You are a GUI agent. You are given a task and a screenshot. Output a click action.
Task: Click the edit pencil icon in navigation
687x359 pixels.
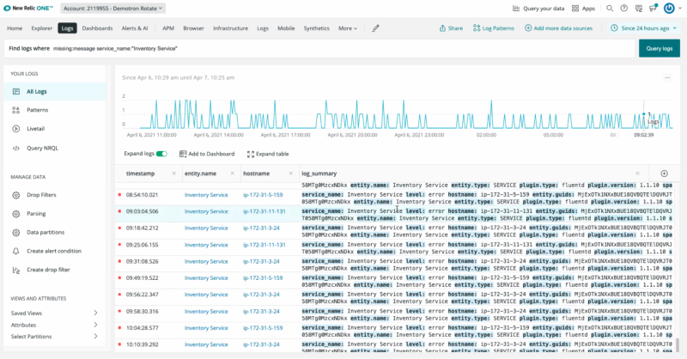[375, 28]
